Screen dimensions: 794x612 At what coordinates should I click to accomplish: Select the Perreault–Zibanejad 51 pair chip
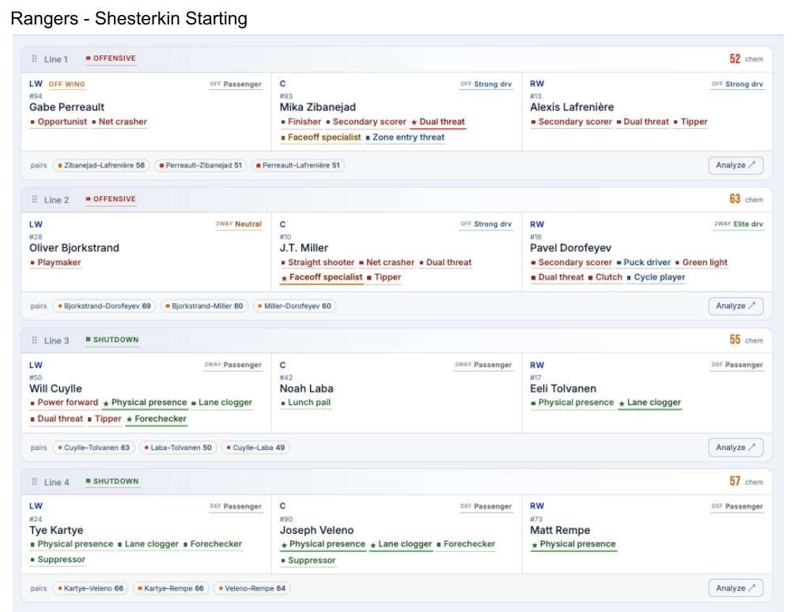click(x=201, y=165)
